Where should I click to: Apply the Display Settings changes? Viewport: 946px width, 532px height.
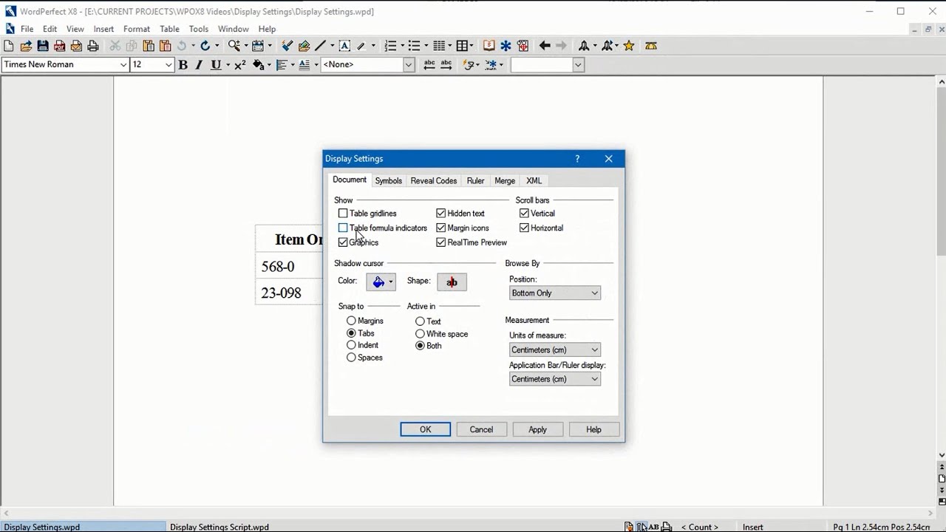coord(537,429)
